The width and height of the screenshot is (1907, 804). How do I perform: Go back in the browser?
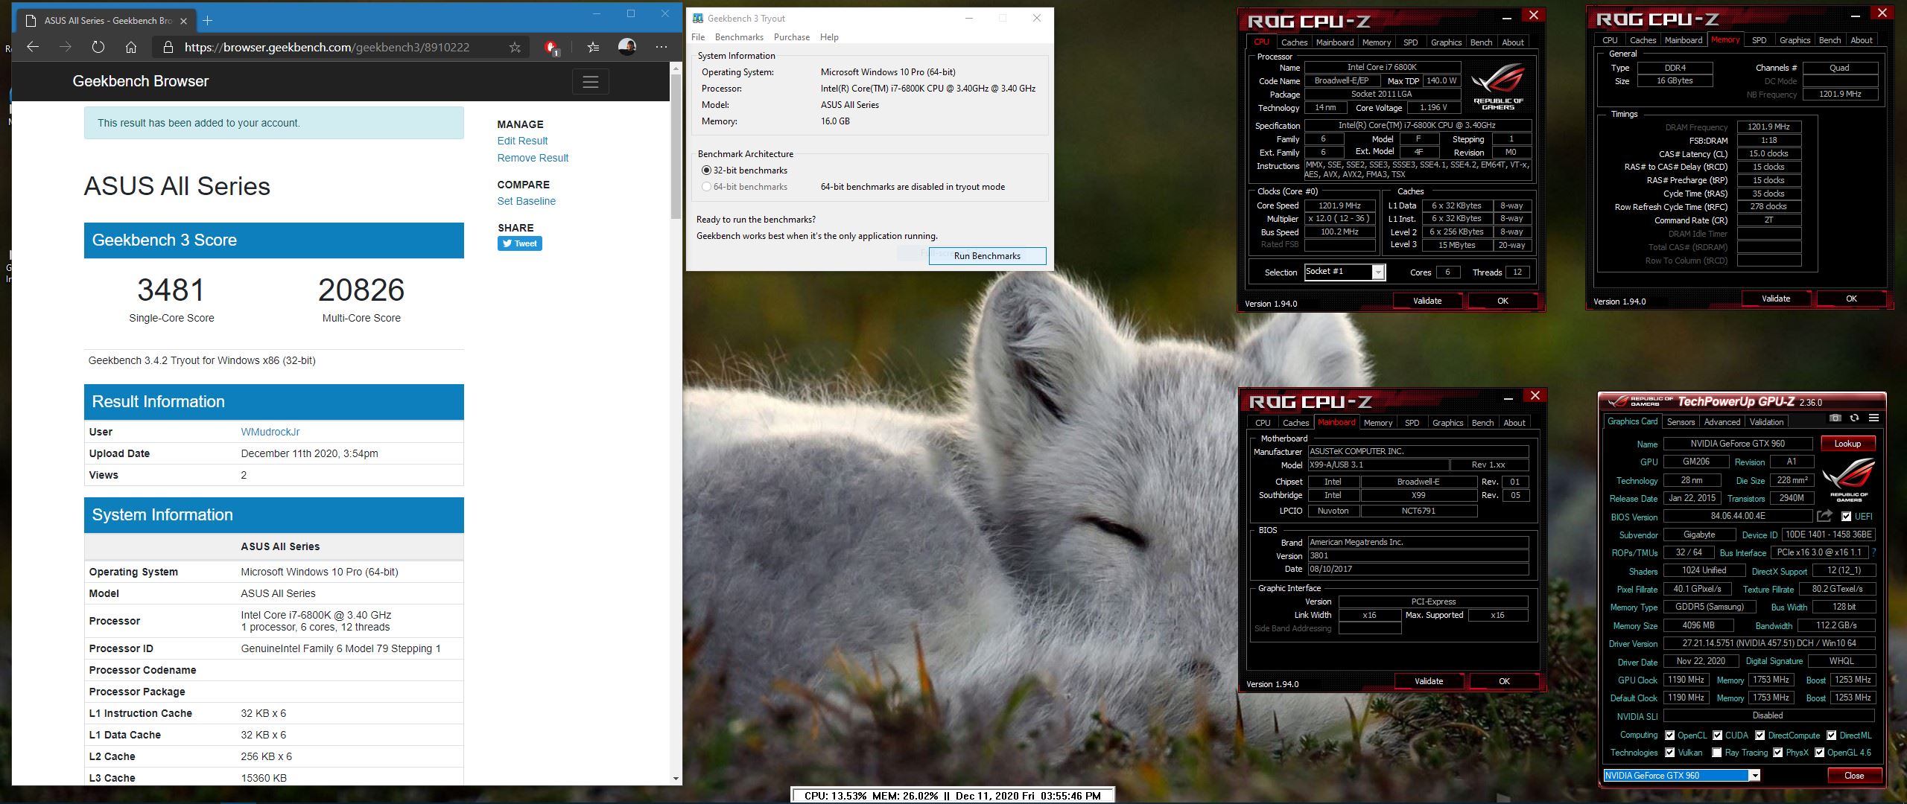[x=33, y=47]
